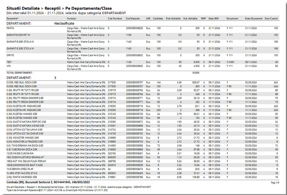
Task: Click '0.50L LIPTON ICE TEA ZMEUR SGR' product name
Action: point(25,134)
